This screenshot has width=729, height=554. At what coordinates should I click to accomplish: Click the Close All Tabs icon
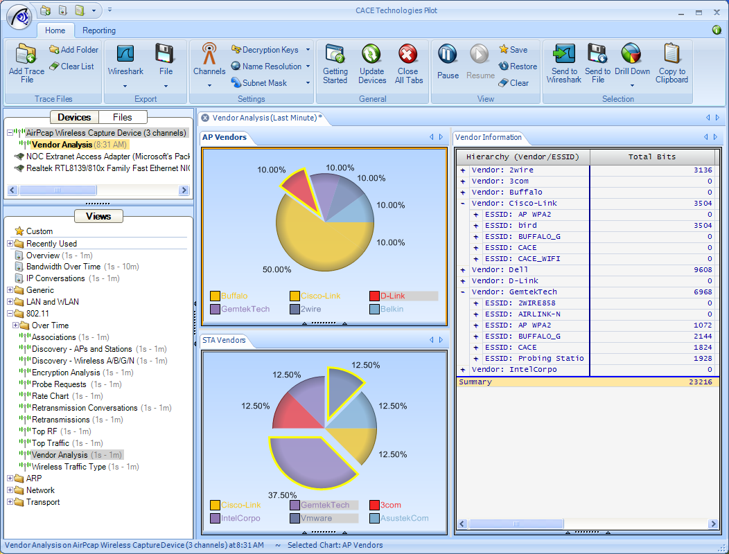407,54
